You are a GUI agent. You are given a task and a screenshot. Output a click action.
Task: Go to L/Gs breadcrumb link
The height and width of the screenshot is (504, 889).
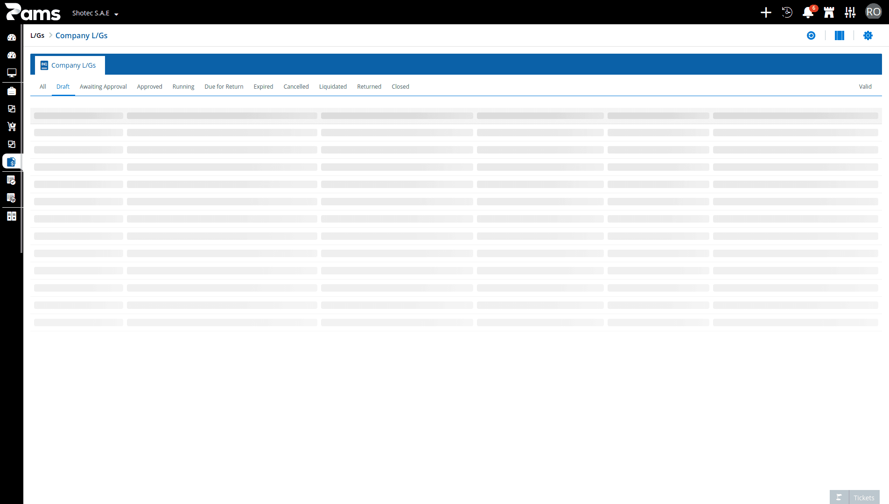[37, 35]
